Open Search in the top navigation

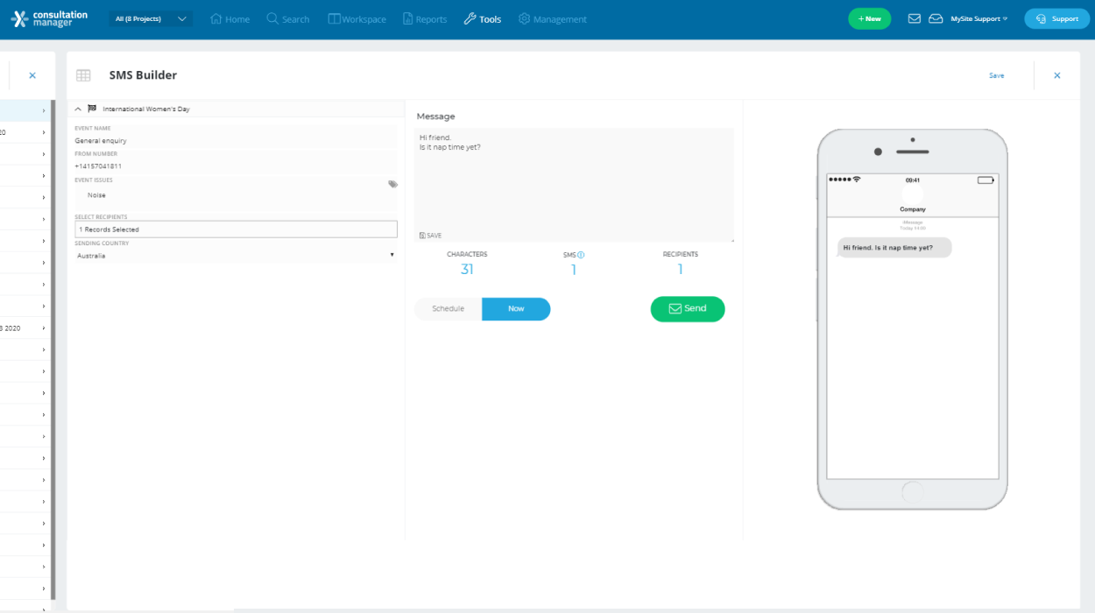pos(288,19)
